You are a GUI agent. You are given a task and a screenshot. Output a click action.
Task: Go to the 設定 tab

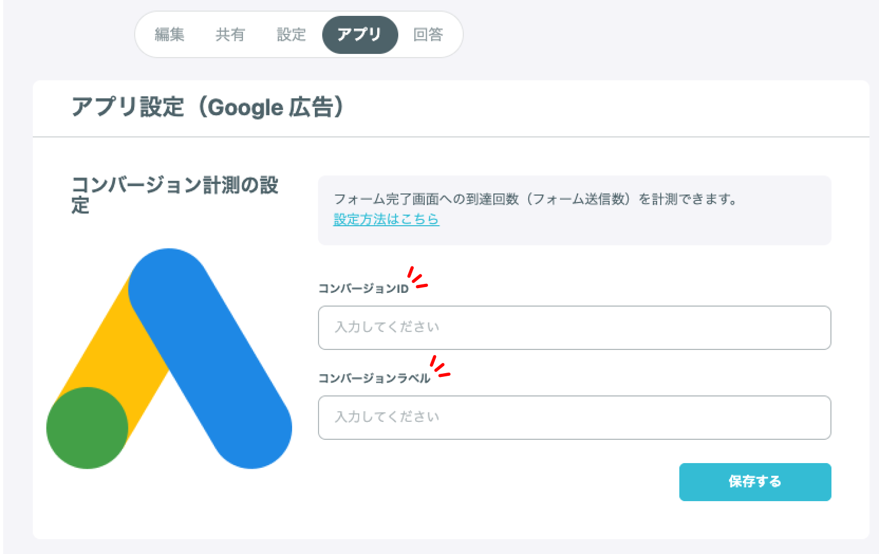[292, 35]
